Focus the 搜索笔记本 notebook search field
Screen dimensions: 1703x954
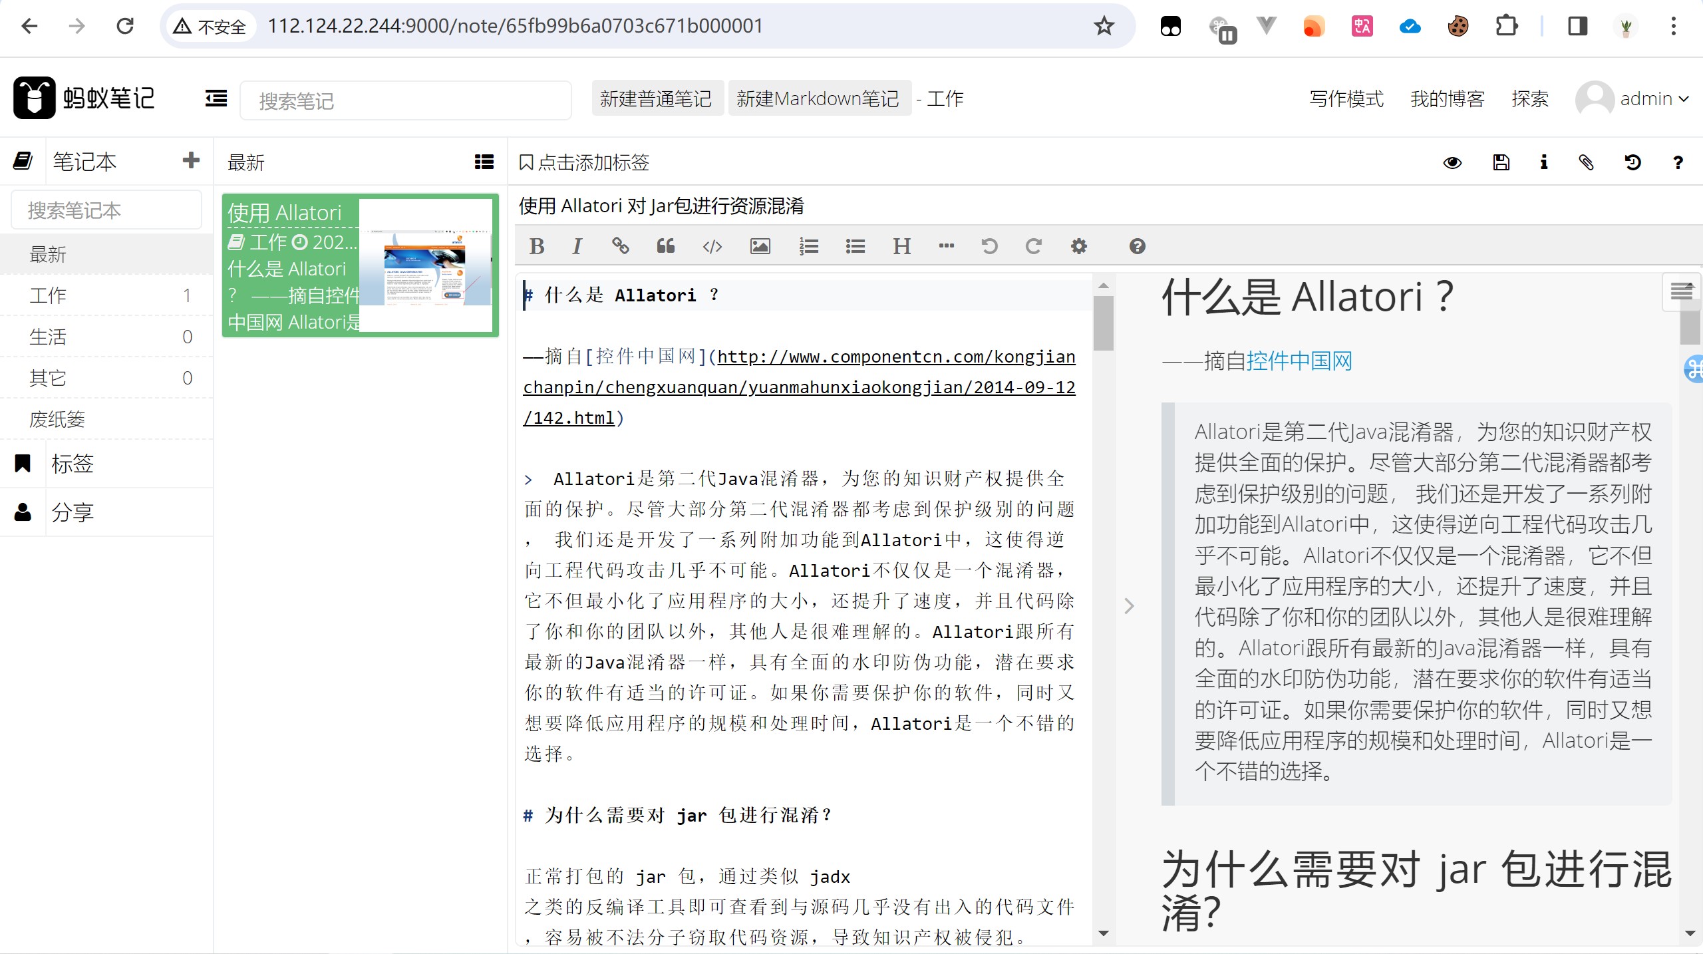[x=106, y=210]
